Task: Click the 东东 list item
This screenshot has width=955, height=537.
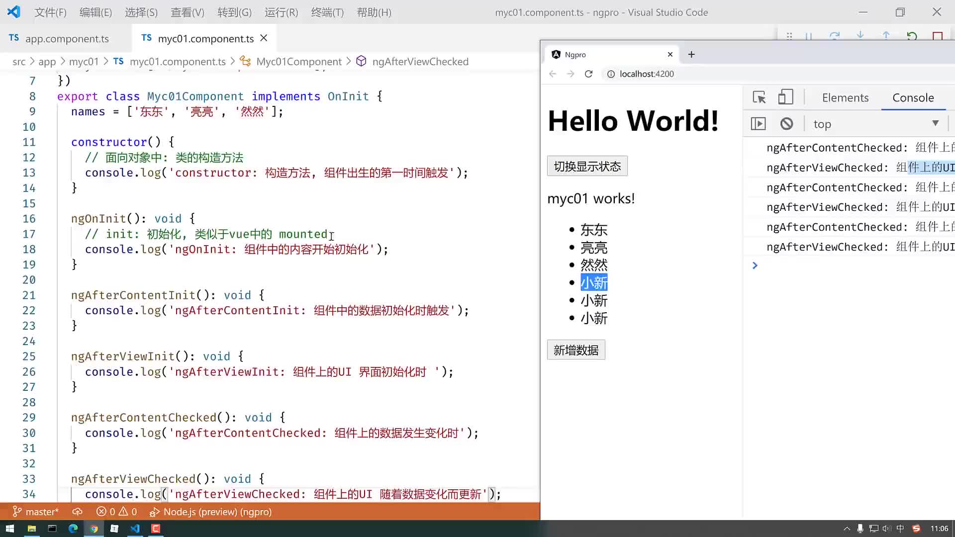Action: (x=594, y=230)
